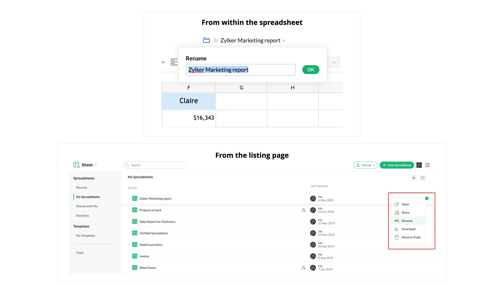504x283 pixels.
Task: Click the text alignment icon in the toolbar
Action: coord(174,62)
